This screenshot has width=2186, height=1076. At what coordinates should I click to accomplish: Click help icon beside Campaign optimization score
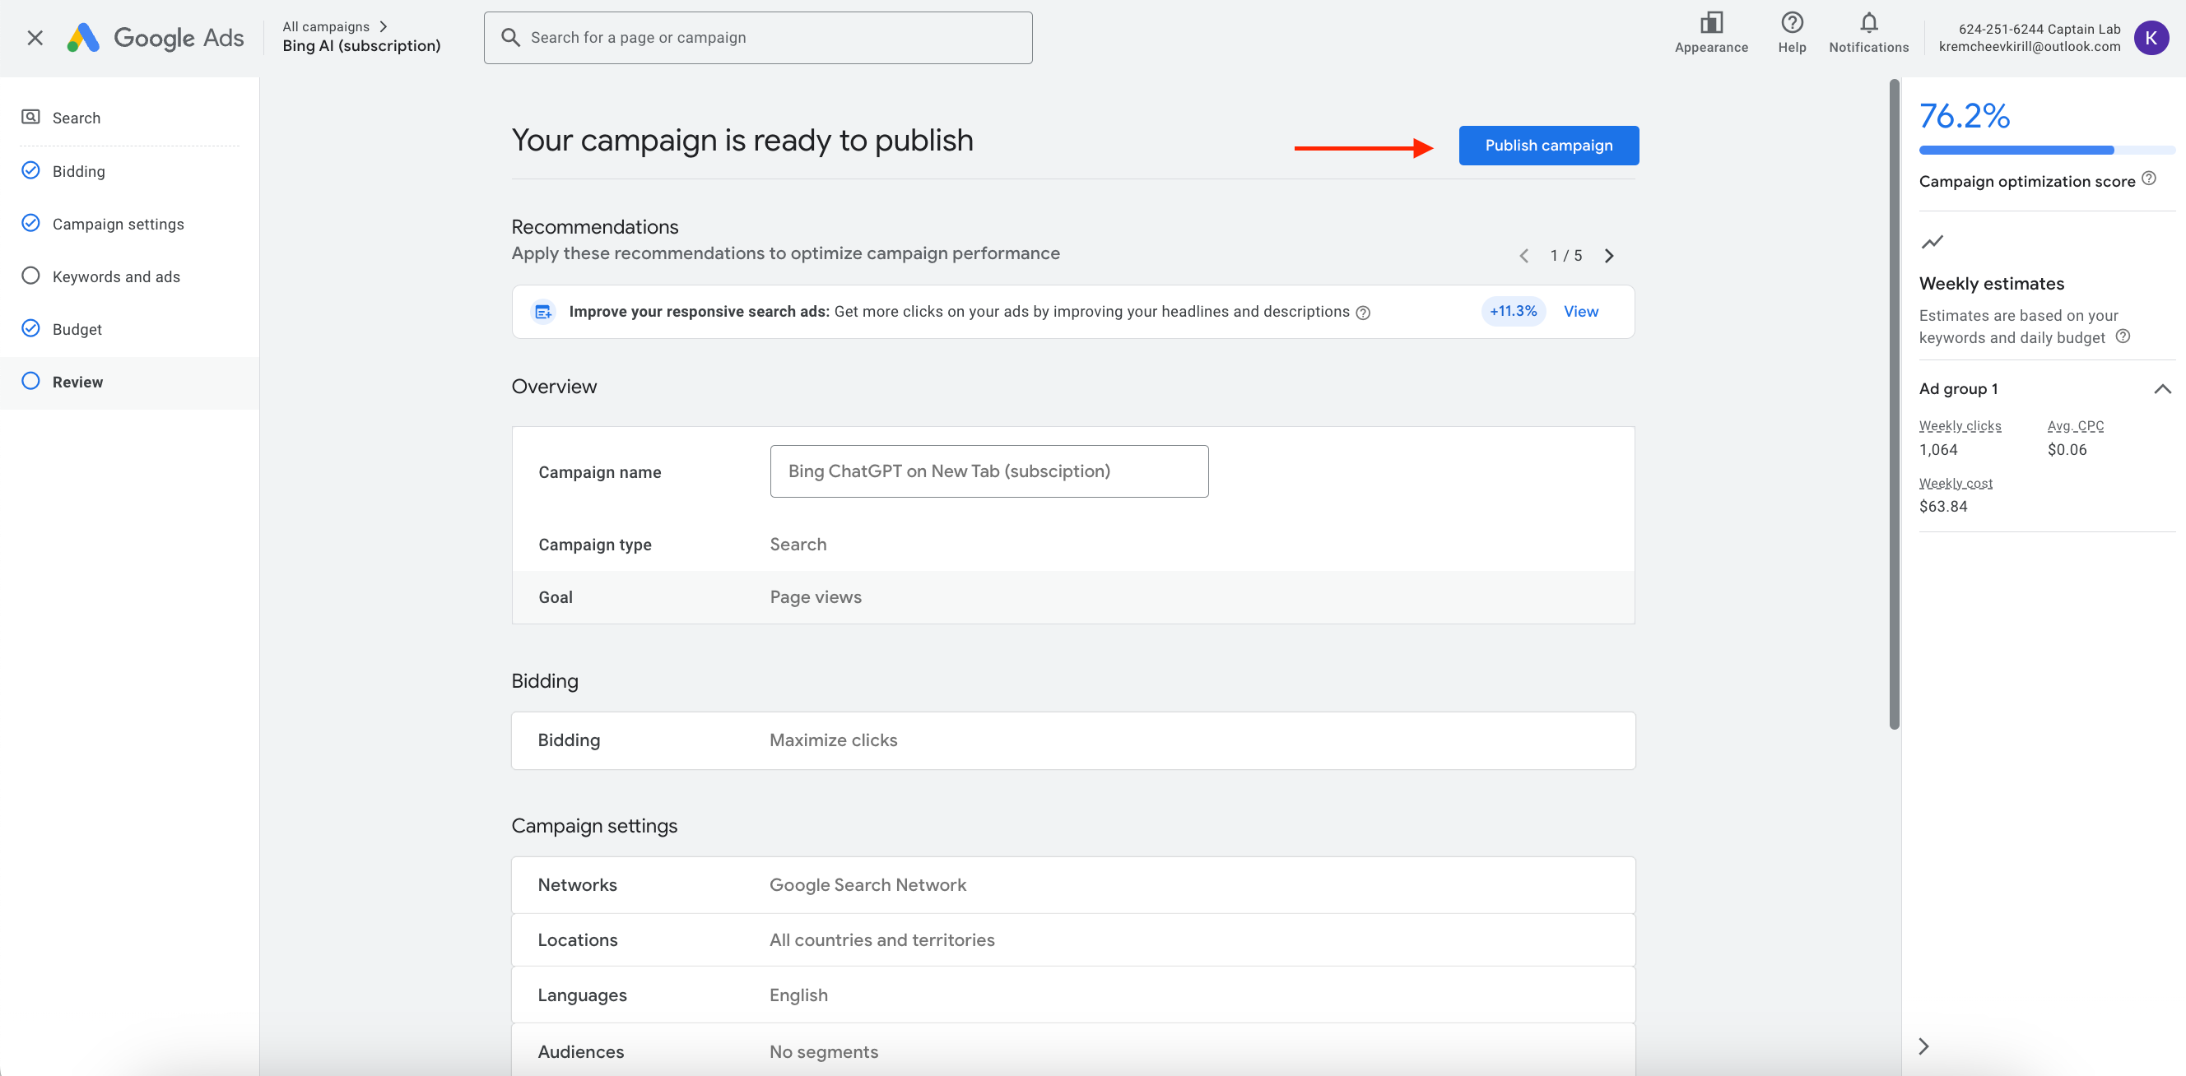pos(2148,178)
